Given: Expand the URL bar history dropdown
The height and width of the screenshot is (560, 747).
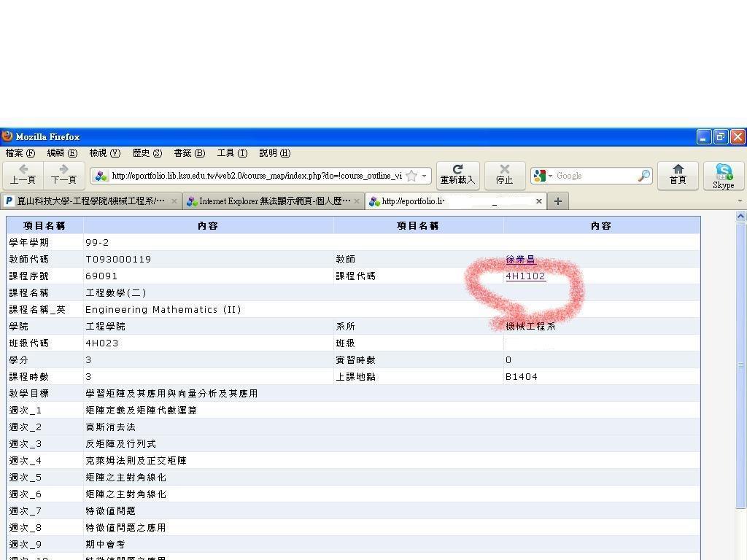Looking at the screenshot, I should click(x=424, y=176).
